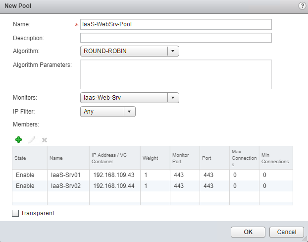Enable the Transparent checkbox
This screenshot has width=308, height=242.
[15, 213]
